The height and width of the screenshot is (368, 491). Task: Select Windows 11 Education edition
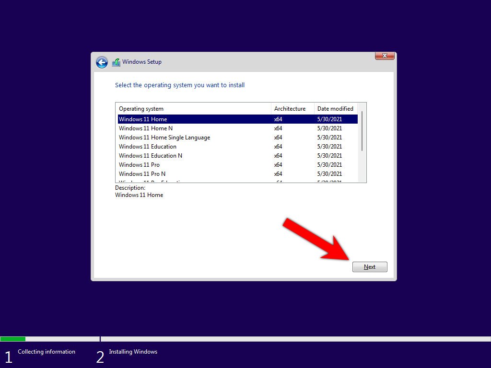(x=238, y=147)
